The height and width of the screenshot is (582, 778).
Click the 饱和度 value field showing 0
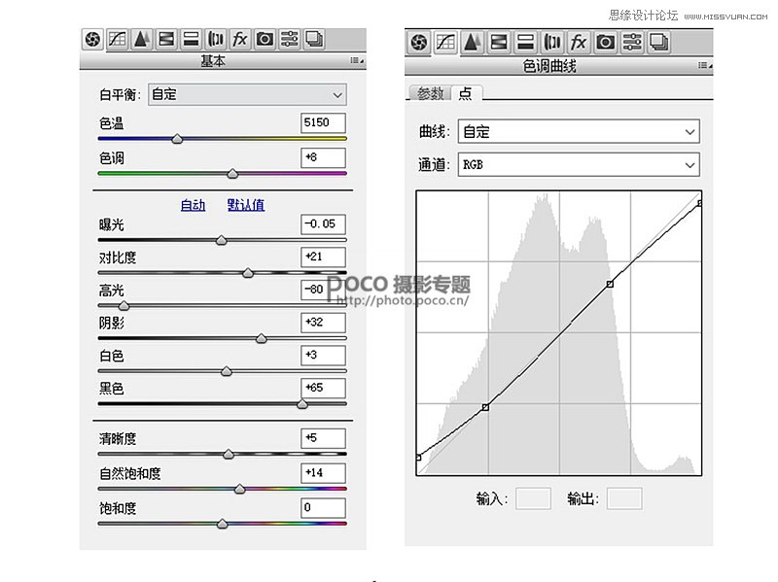(323, 507)
